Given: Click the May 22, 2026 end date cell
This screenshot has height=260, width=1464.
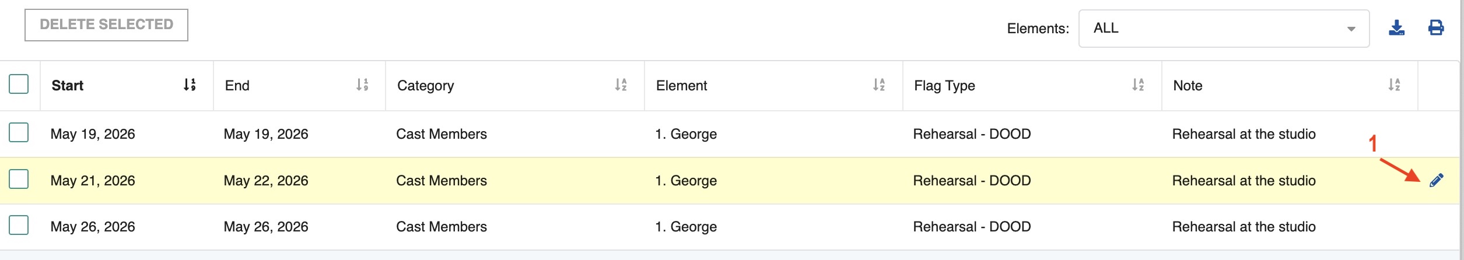Looking at the screenshot, I should tap(266, 181).
